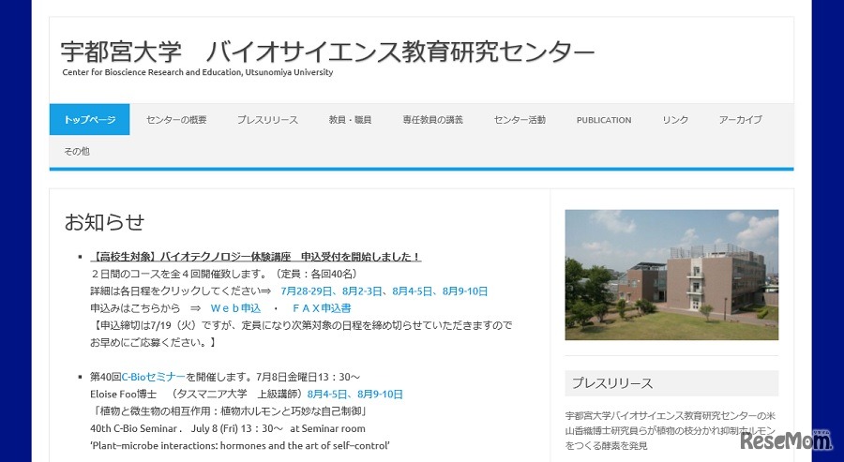
Task: Open the 8月9-10日 link in the 高校生対象 announcement
Action: pos(465,291)
